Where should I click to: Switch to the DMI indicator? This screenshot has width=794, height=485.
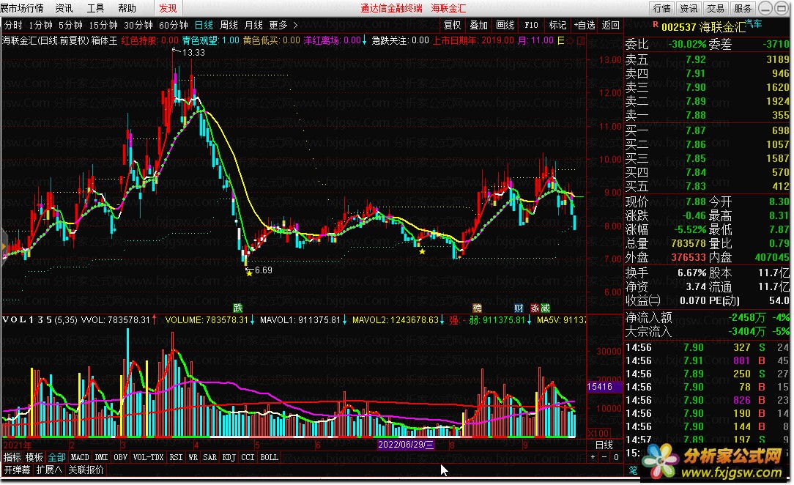click(102, 457)
